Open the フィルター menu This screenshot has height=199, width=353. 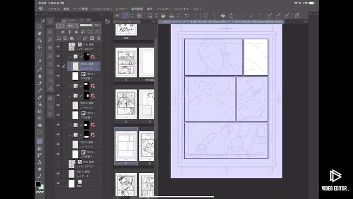[x=164, y=9]
